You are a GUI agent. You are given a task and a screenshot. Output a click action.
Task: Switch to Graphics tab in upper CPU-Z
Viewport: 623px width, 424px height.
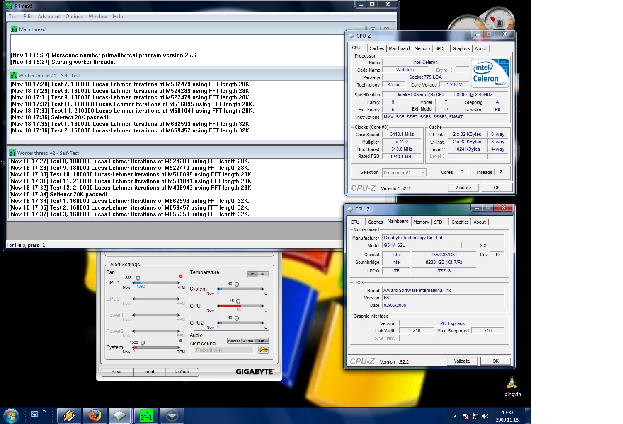(x=461, y=48)
